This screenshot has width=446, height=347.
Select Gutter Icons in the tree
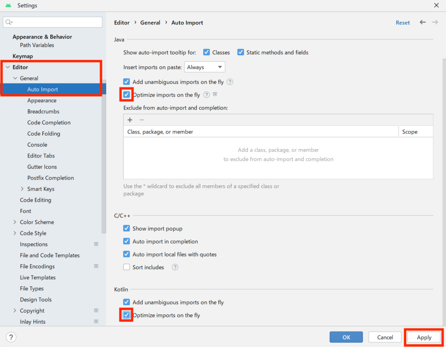[x=42, y=167]
